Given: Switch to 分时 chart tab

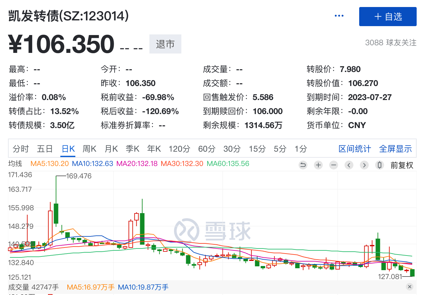Looking at the screenshot, I should [21, 149].
